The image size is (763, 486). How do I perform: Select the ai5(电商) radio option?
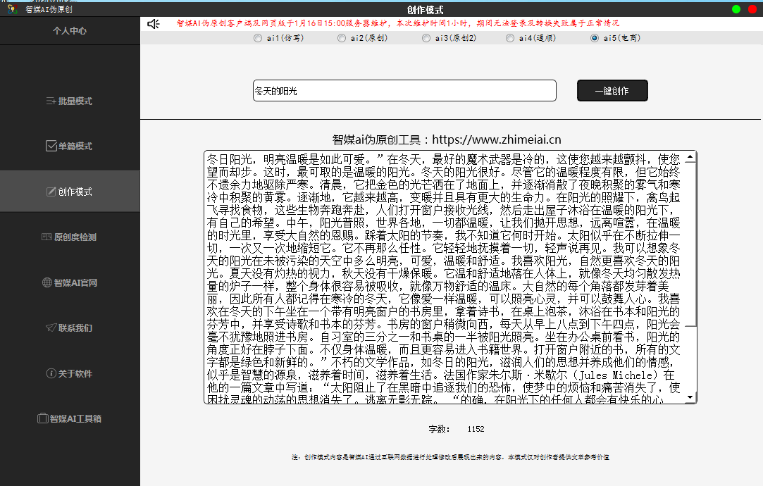coord(594,38)
